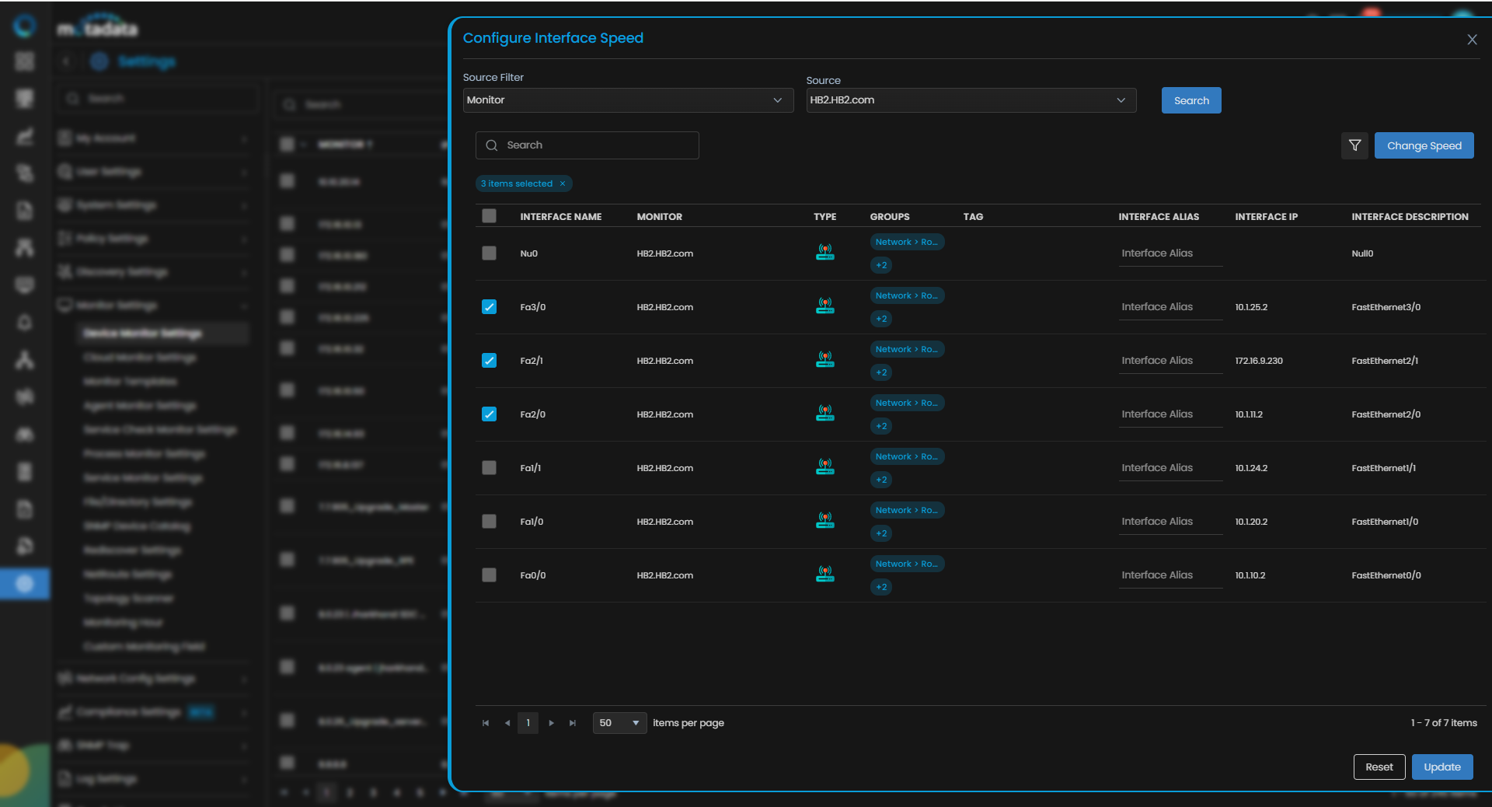Click the device type icon for Fa0/0

tap(824, 575)
